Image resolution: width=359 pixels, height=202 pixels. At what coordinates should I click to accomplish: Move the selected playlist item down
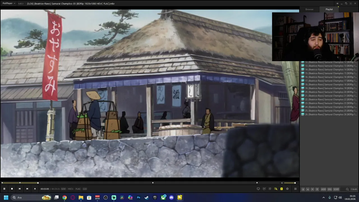[x=312, y=189]
